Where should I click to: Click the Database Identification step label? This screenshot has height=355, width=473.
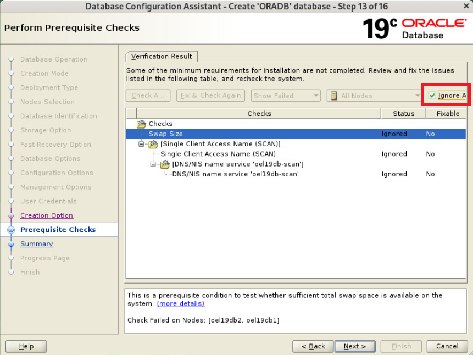pos(59,116)
